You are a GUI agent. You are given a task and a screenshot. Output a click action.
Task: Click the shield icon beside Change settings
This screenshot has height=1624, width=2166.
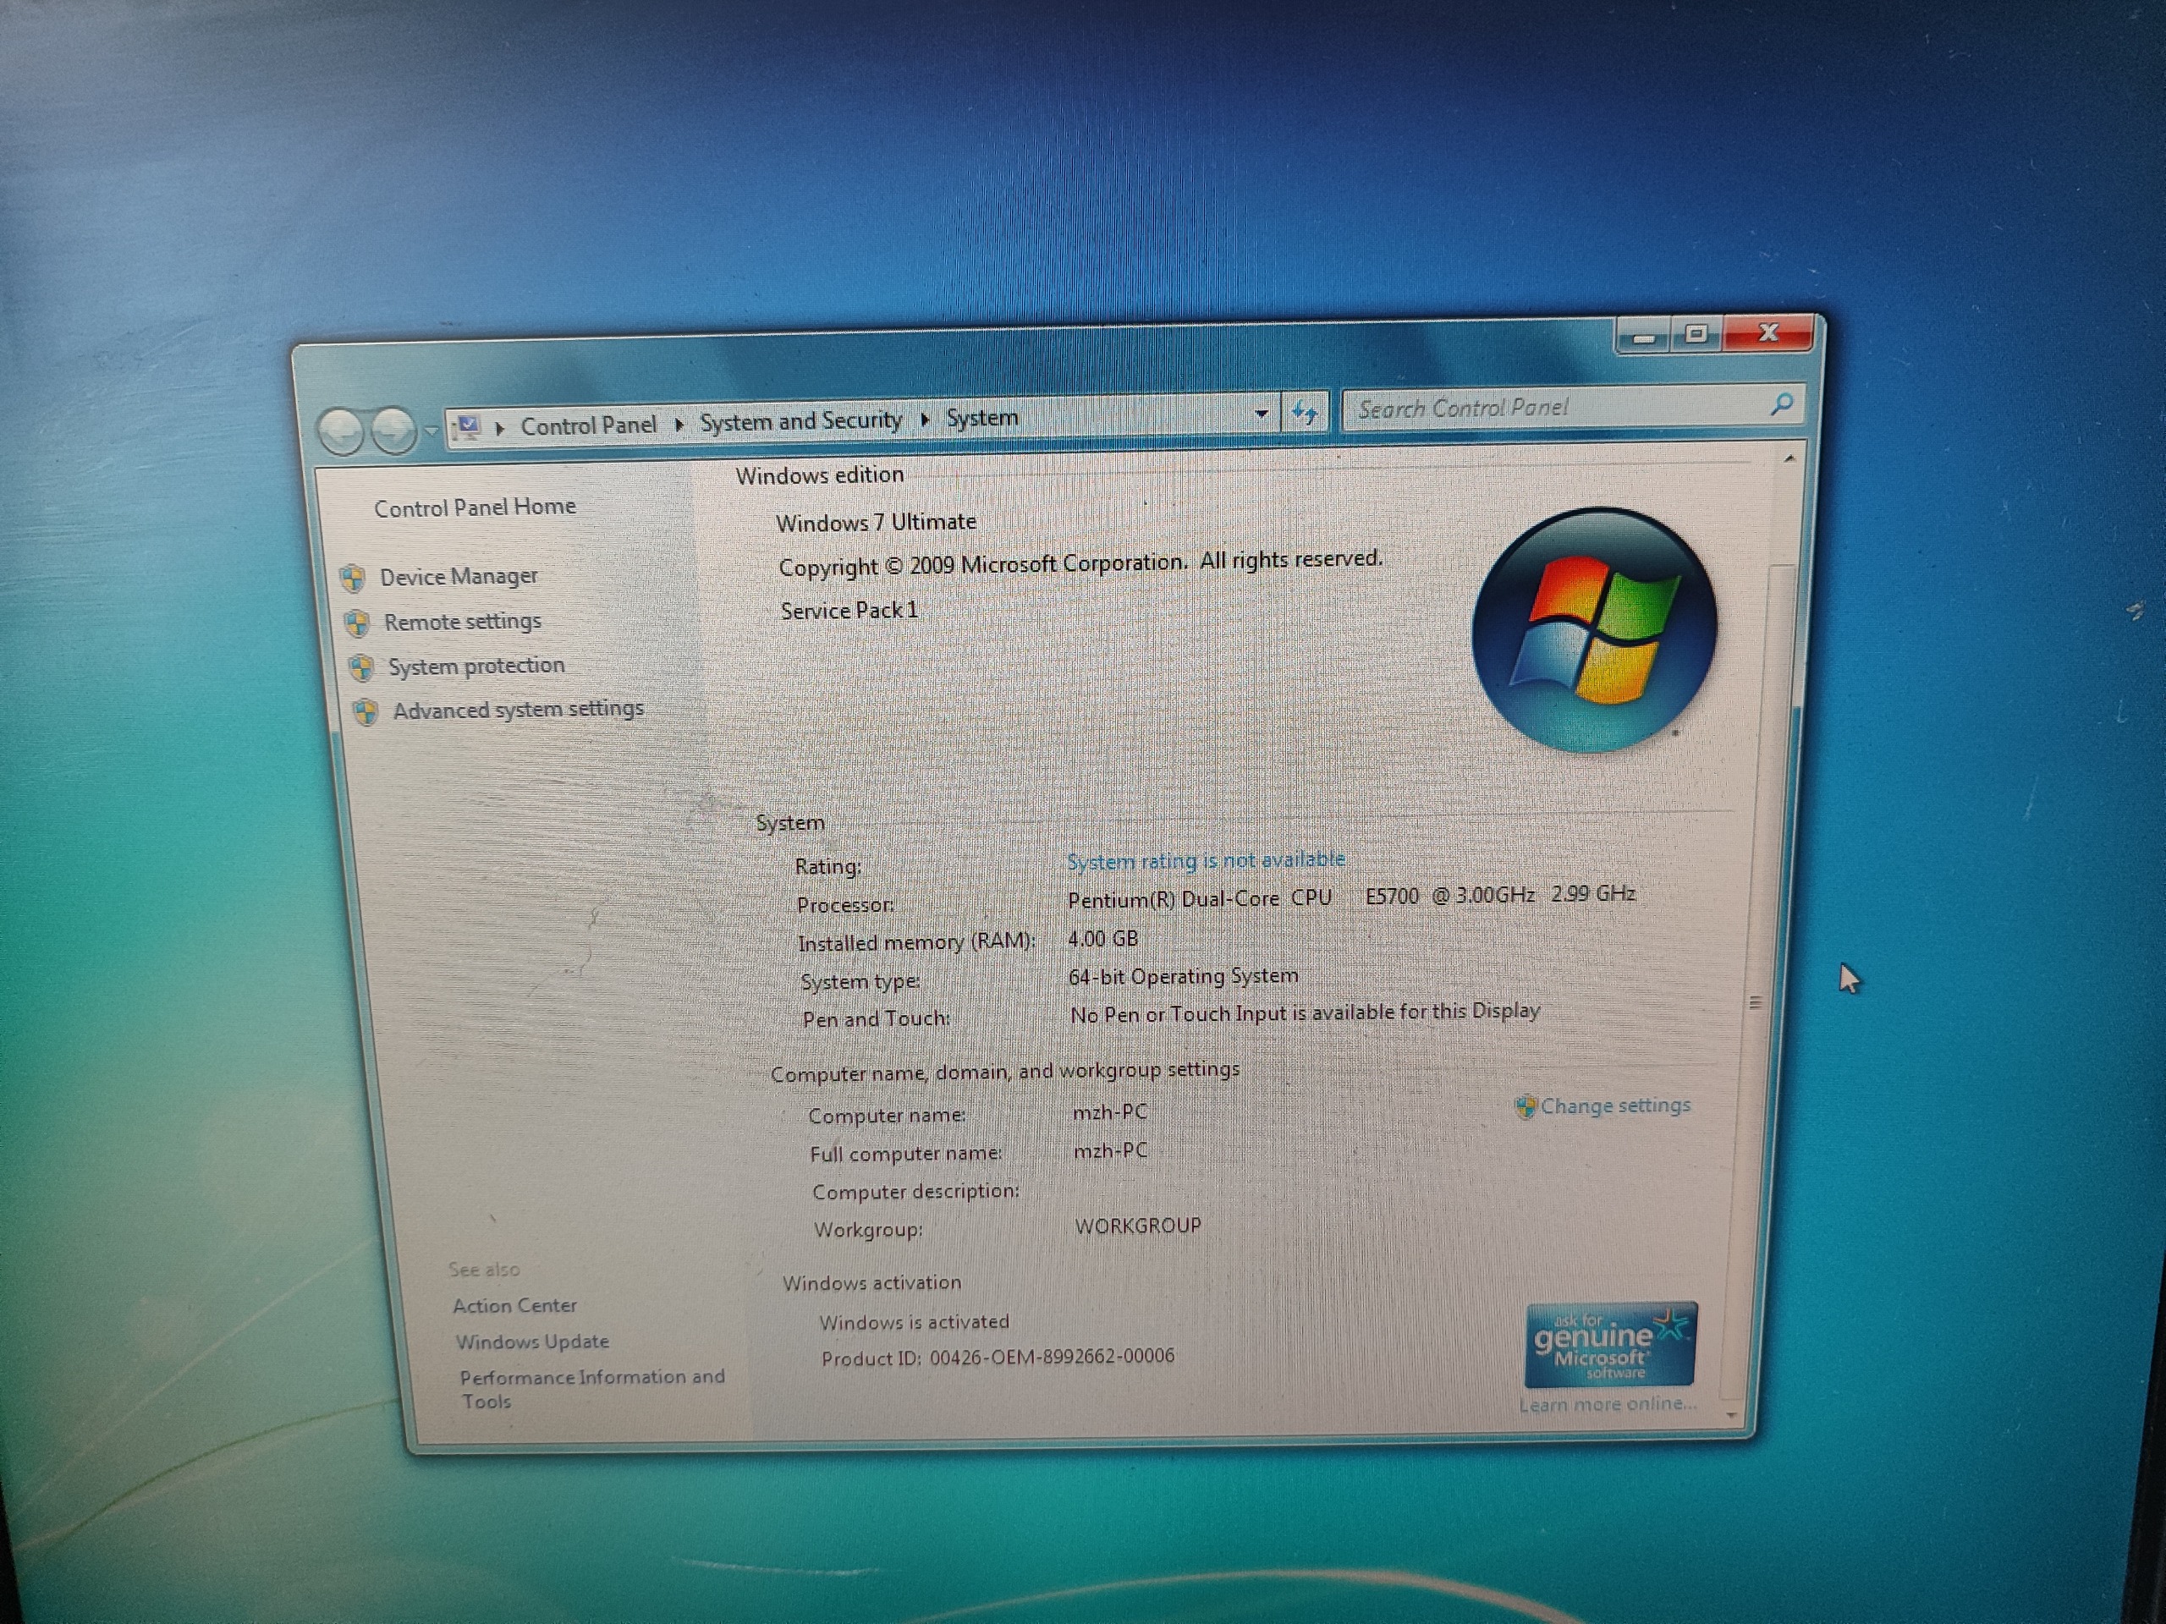click(1525, 1107)
